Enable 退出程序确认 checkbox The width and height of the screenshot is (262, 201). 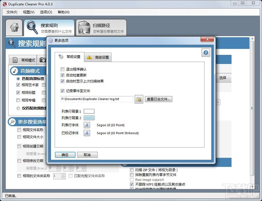click(62, 69)
